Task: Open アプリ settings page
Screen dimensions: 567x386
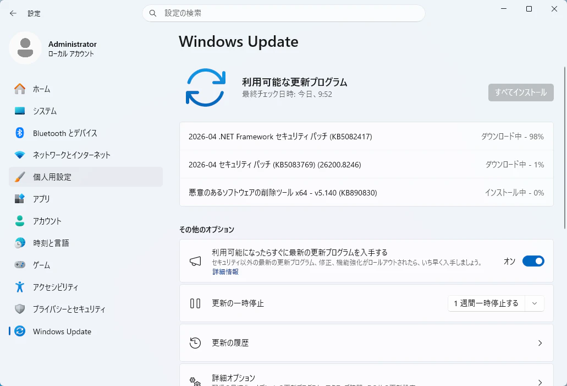Action: coord(86,199)
